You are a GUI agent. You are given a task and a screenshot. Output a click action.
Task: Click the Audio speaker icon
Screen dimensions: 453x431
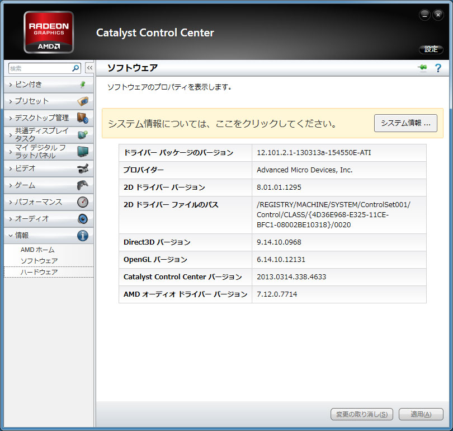coord(83,219)
